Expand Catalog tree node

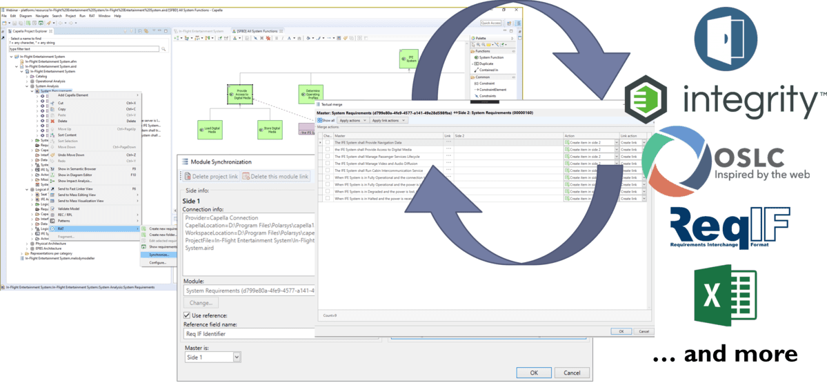(28, 76)
